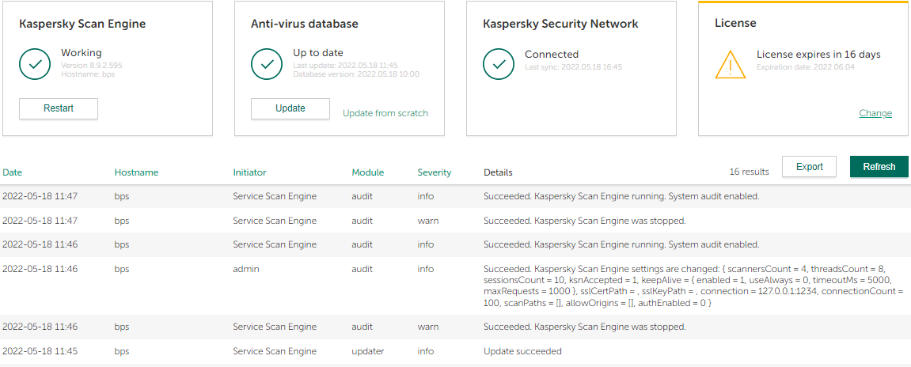Click the Anti-virus database up-to-date checkmark icon

point(267,64)
